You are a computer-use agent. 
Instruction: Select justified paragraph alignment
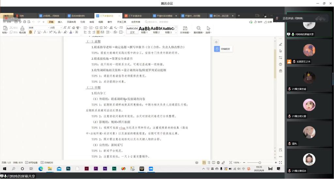(98, 32)
